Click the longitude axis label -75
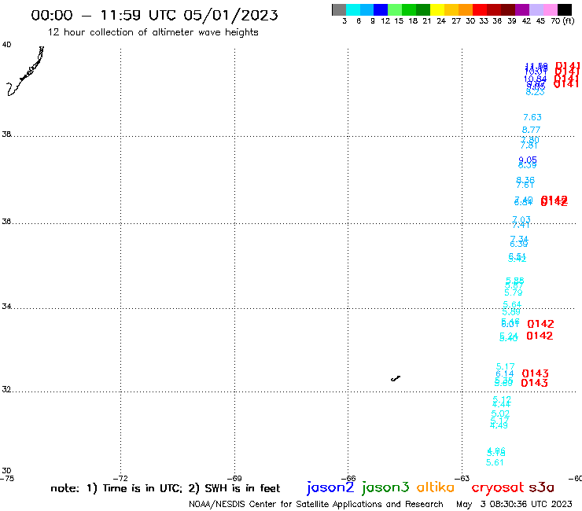The image size is (582, 511). click(7, 478)
